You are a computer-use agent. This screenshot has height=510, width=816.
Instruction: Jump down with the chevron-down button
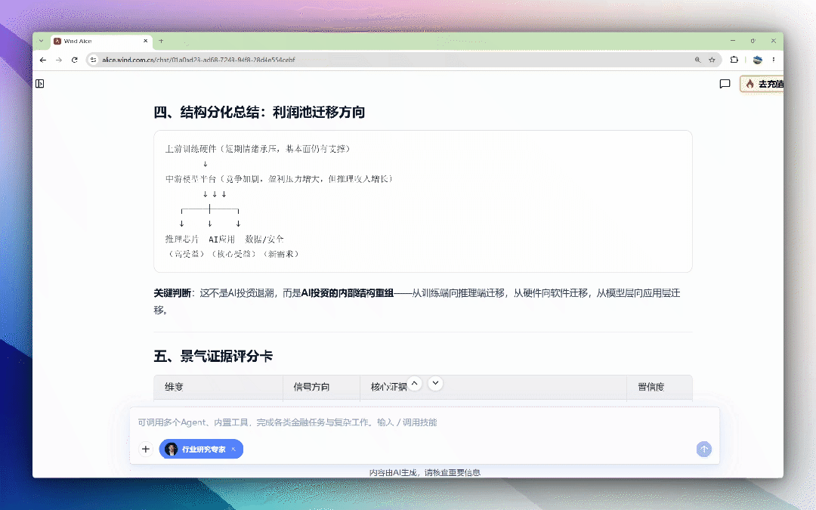click(x=436, y=384)
